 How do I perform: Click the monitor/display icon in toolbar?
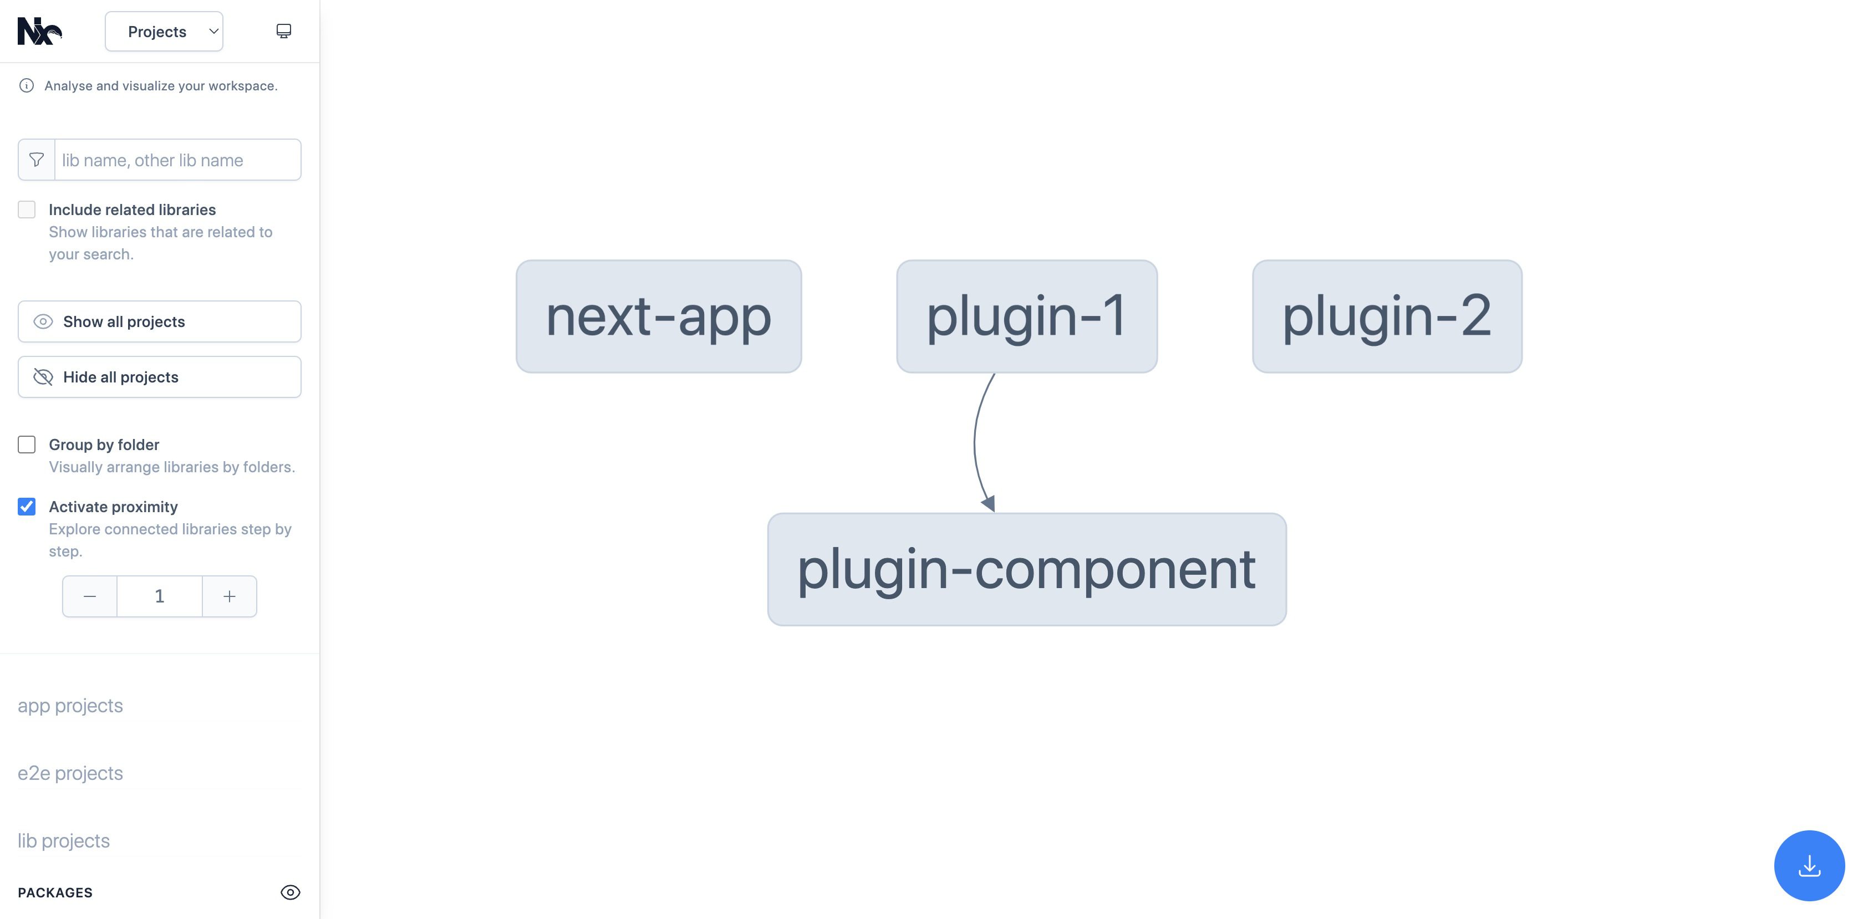tap(284, 31)
